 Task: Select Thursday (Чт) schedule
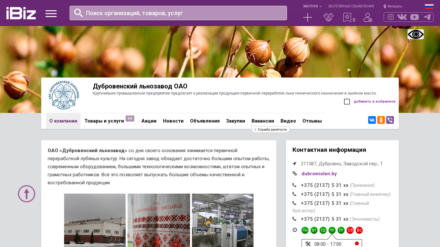332,230
